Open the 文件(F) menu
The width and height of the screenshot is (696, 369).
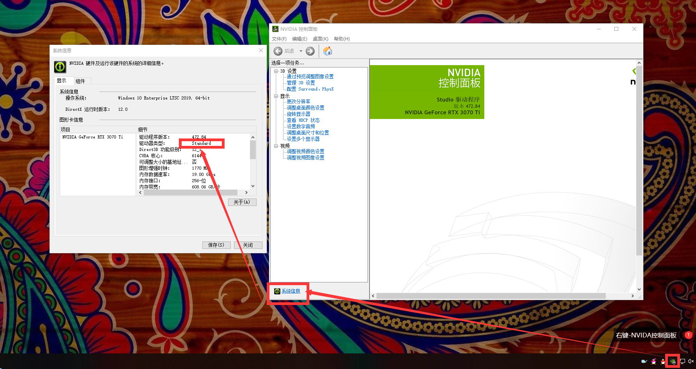279,39
